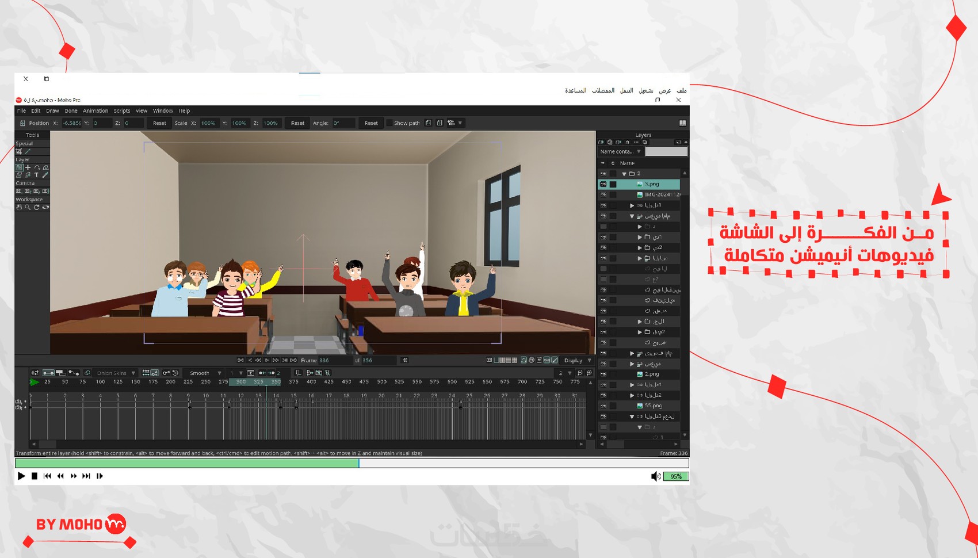
Task: Open the Display quality dropdown
Action: [578, 360]
